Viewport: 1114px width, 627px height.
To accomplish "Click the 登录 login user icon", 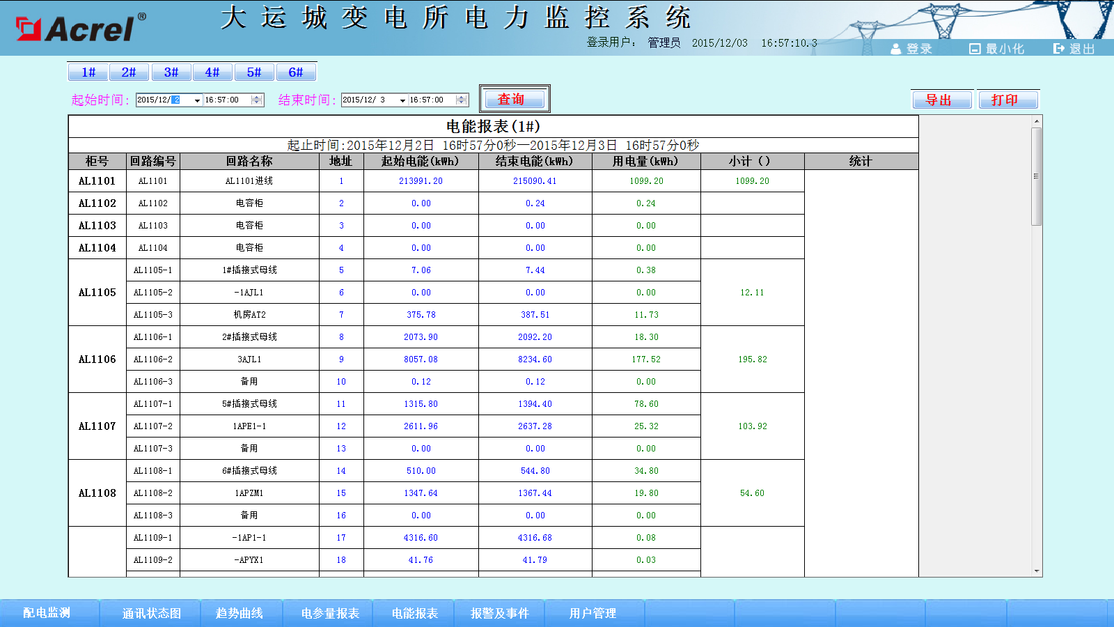I will pos(896,49).
